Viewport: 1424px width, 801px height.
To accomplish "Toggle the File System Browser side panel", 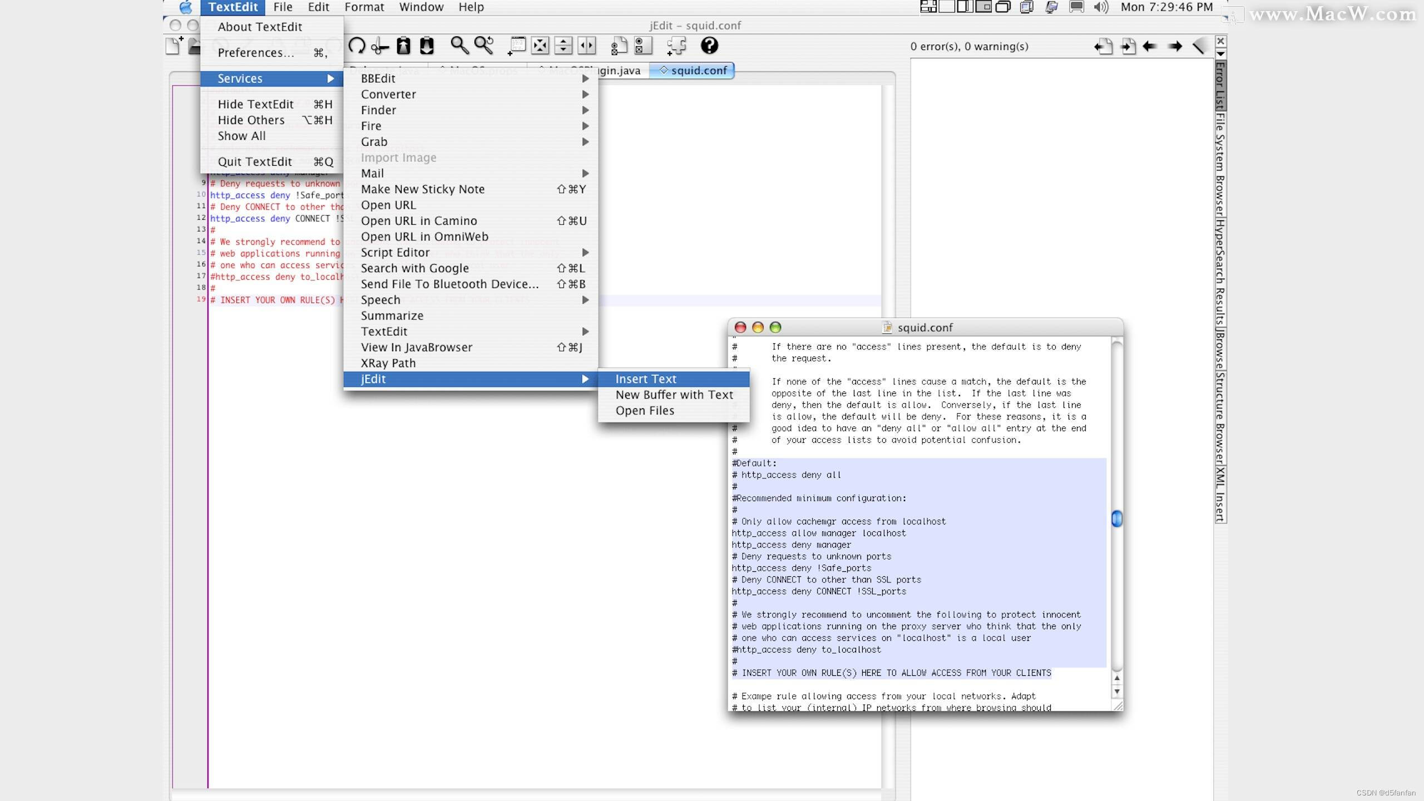I will (1220, 165).
